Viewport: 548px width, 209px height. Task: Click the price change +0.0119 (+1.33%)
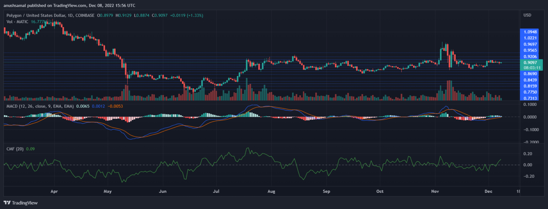point(182,15)
